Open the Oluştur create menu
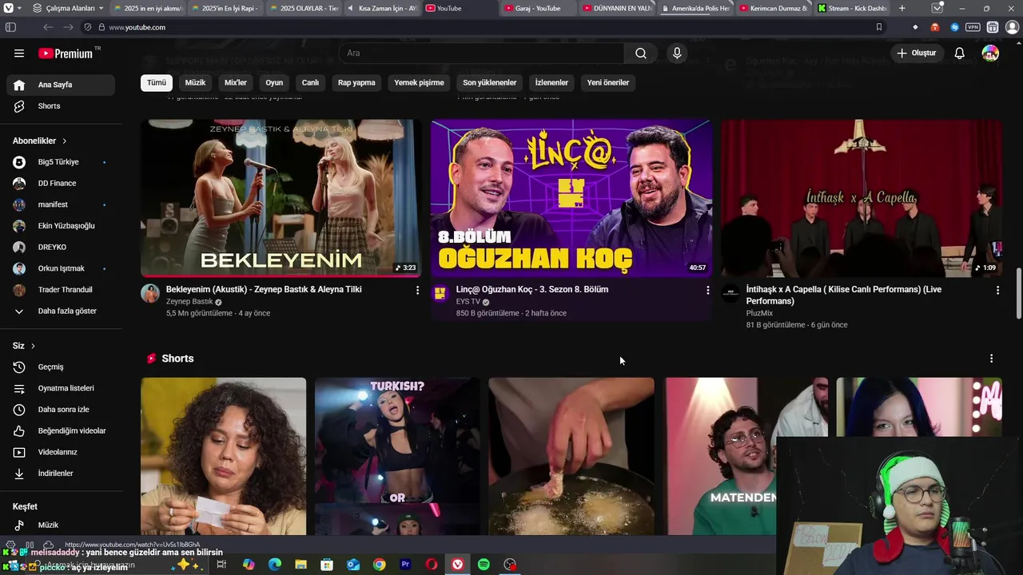 click(x=916, y=54)
